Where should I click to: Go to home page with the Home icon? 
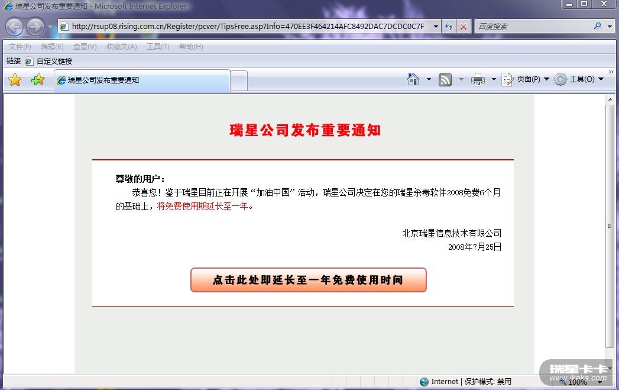pos(413,79)
